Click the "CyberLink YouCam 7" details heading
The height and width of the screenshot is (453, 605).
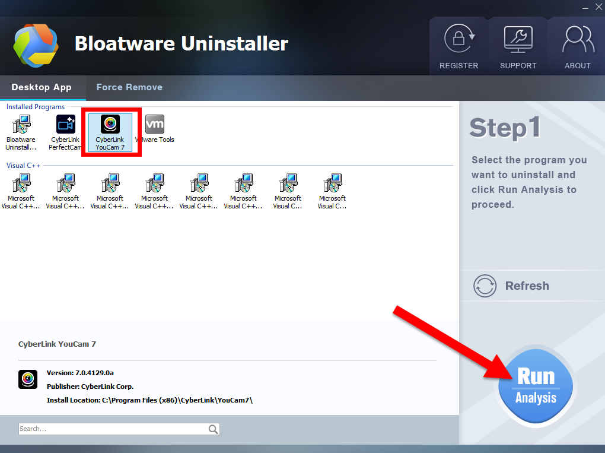tap(57, 344)
